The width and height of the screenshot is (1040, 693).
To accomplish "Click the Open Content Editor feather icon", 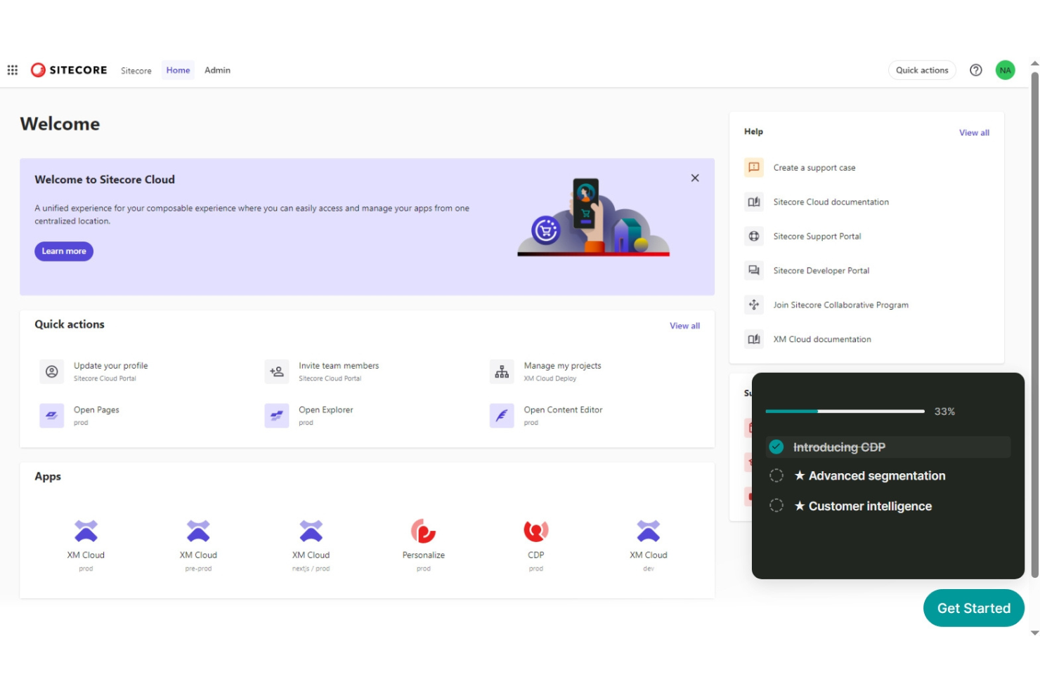I will point(501,415).
